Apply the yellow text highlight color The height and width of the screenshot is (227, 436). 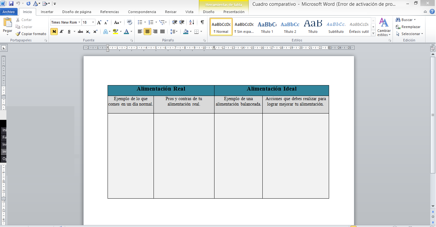tap(115, 32)
